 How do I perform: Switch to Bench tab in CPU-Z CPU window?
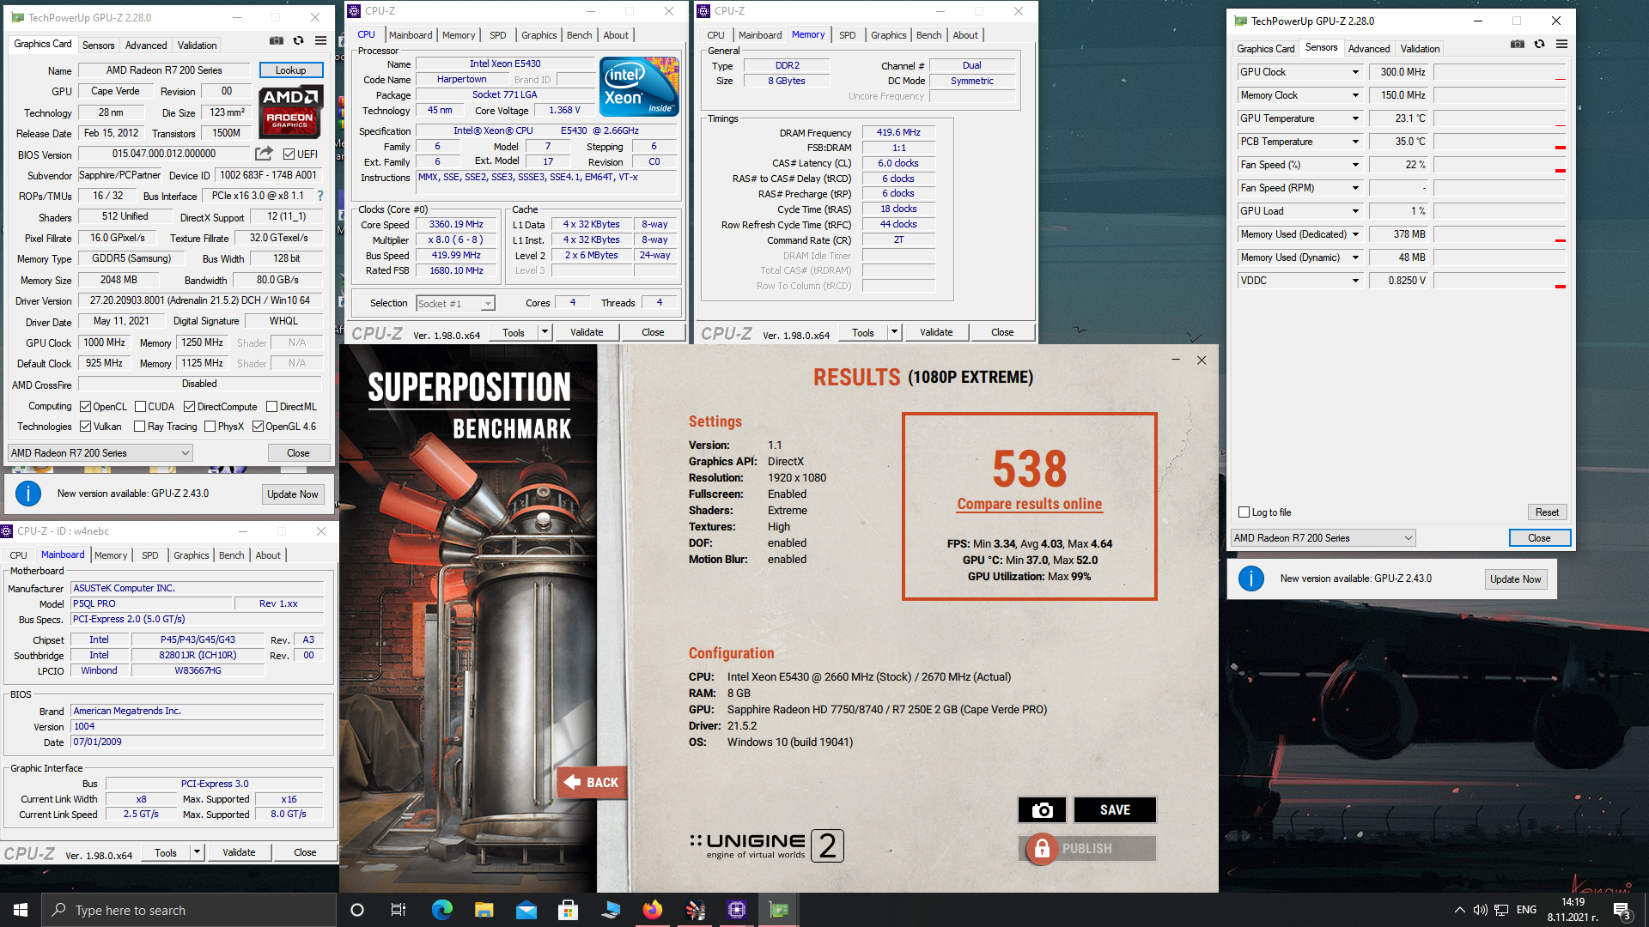pyautogui.click(x=579, y=35)
